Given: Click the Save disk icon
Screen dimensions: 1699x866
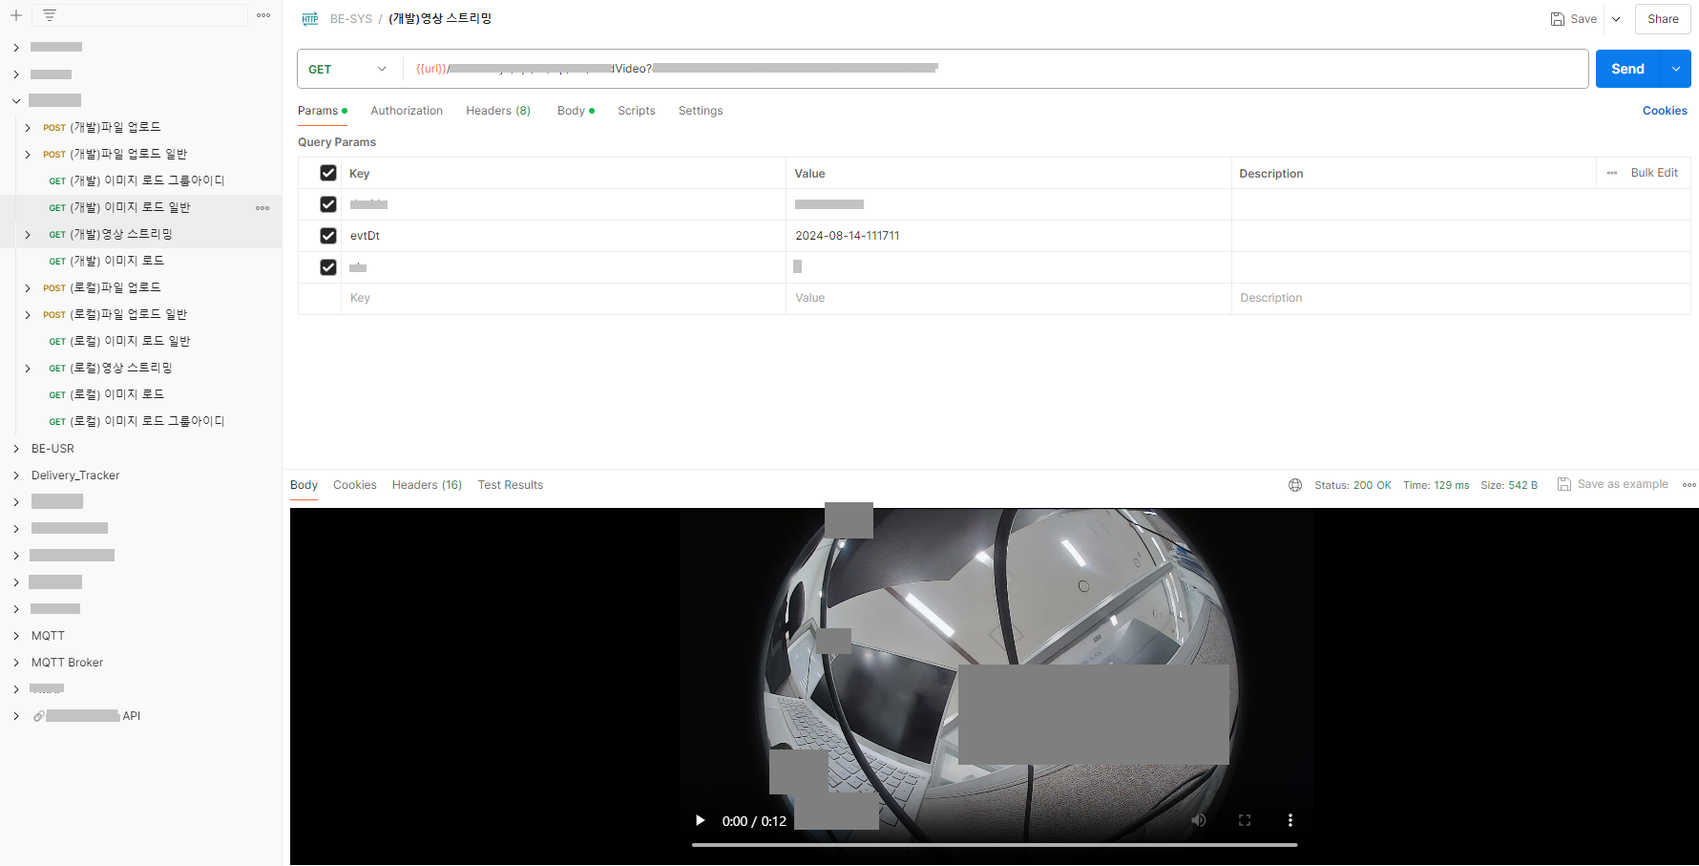Looking at the screenshot, I should pyautogui.click(x=1557, y=19).
